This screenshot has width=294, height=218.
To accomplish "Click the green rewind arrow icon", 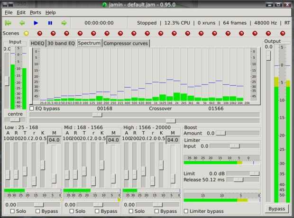I will tap(22, 23).
